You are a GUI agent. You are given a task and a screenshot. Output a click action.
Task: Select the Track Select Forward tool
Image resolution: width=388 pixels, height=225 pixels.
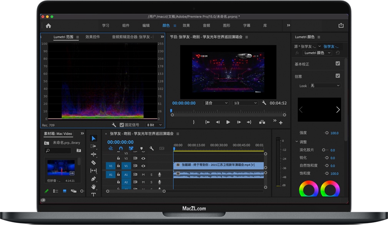coord(93,146)
